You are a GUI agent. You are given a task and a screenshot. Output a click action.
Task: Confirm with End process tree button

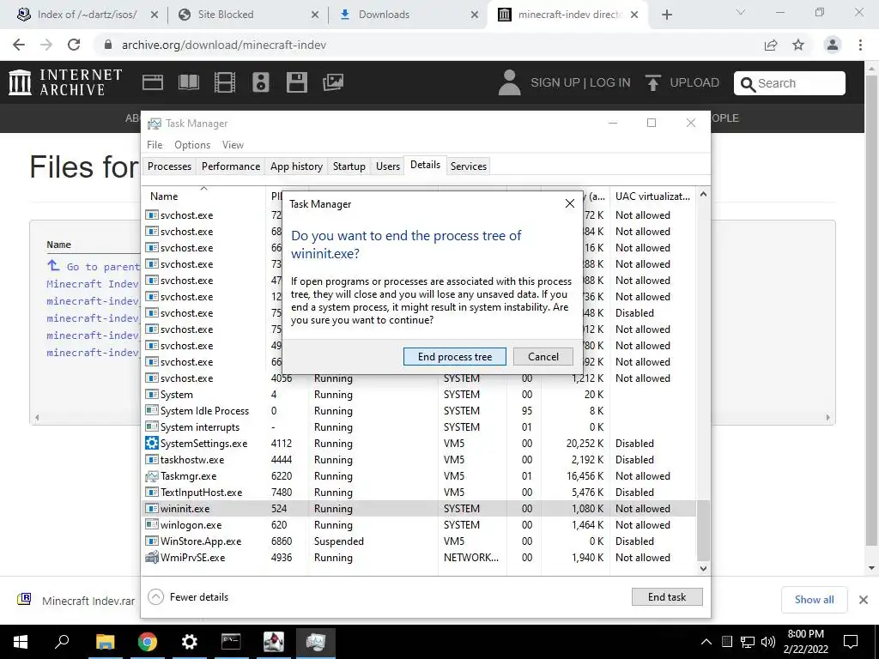point(455,356)
